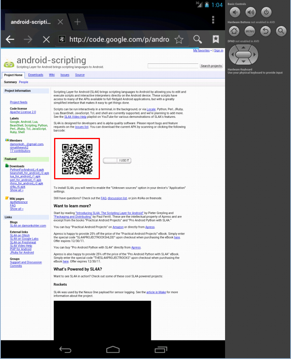Viewport: 291px width, 359px height.
Task: Open Introducing SL4A article link
Action: 109,213
